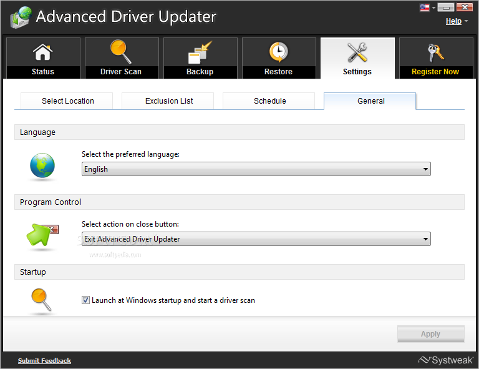
Task: Expand the Help menu arrow
Action: pyautogui.click(x=466, y=21)
